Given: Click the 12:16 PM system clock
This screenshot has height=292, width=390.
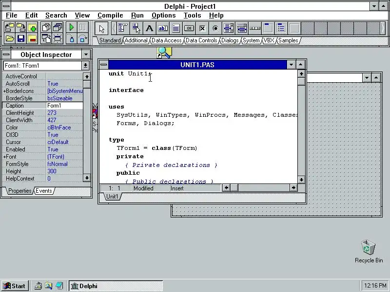Looking at the screenshot, I should 375,286.
